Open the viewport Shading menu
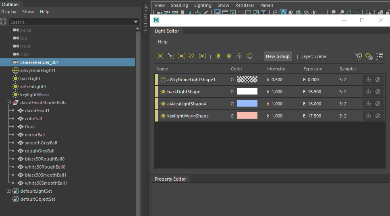This screenshot has height=216, width=390. (179, 5)
